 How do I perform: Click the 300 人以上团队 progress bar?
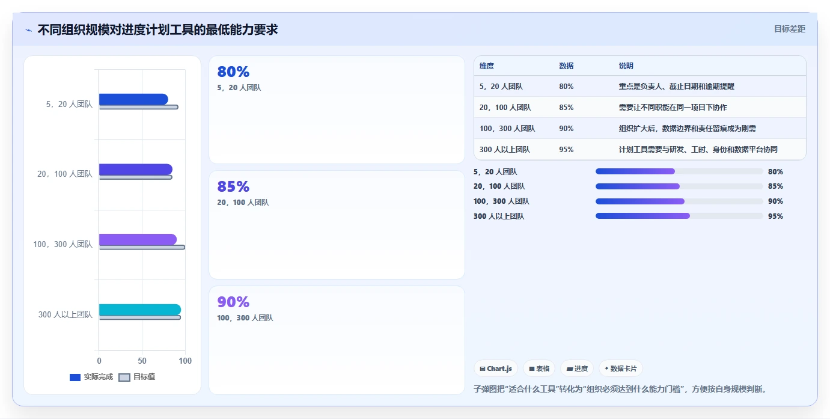[679, 216]
